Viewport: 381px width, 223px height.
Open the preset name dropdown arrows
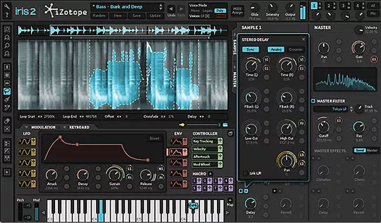click(161, 7)
